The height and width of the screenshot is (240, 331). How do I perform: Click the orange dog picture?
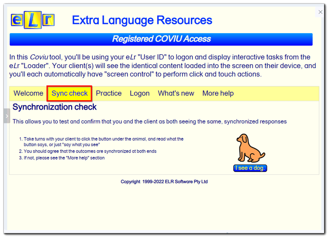click(x=250, y=148)
